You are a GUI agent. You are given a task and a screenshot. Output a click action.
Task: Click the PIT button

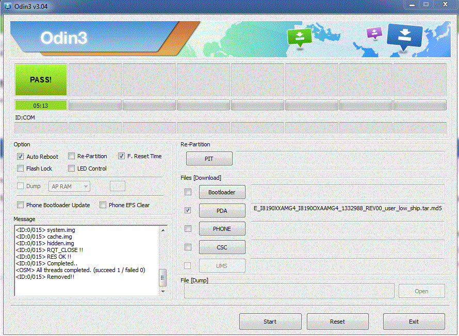click(x=209, y=159)
